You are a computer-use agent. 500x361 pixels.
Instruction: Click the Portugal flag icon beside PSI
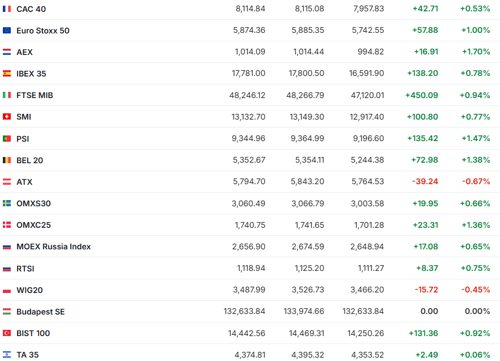click(x=7, y=139)
